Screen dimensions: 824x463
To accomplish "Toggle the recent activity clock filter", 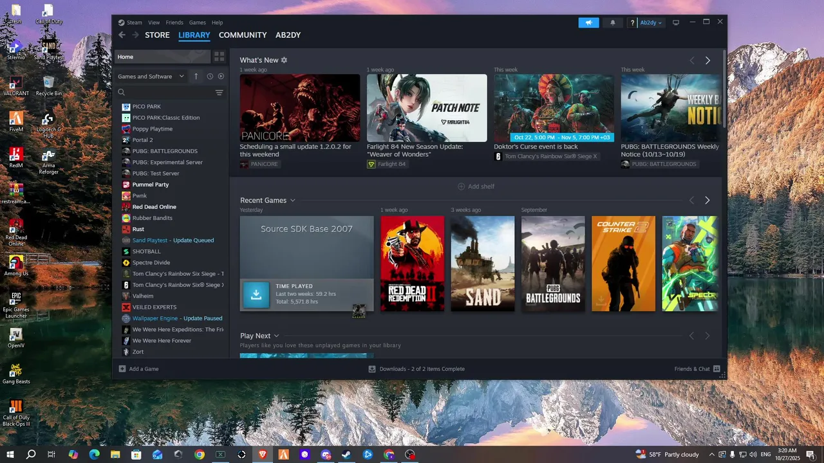I will 210,76.
